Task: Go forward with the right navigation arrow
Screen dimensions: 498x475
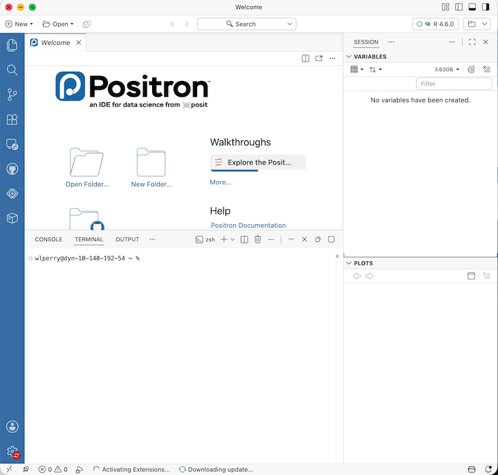Action: tap(187, 24)
